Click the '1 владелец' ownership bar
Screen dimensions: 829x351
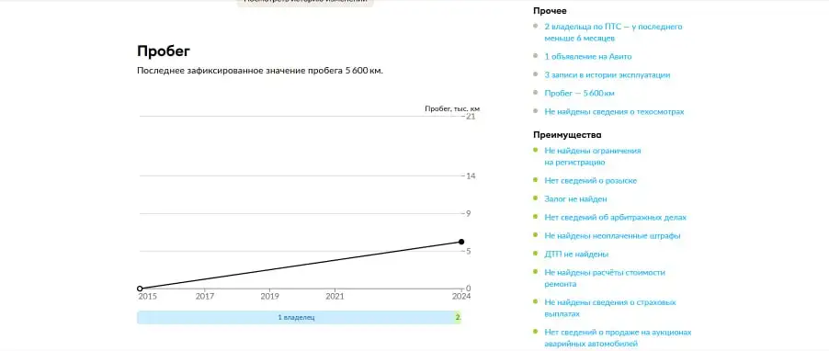coord(296,318)
